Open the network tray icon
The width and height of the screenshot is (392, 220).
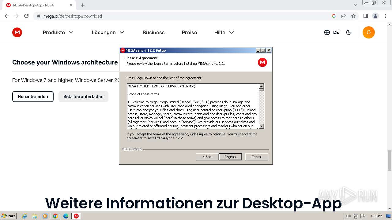pyautogui.click(x=356, y=216)
